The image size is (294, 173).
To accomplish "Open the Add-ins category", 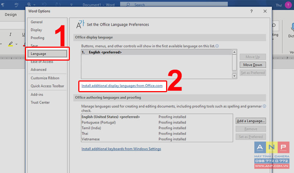I will coord(37,94).
